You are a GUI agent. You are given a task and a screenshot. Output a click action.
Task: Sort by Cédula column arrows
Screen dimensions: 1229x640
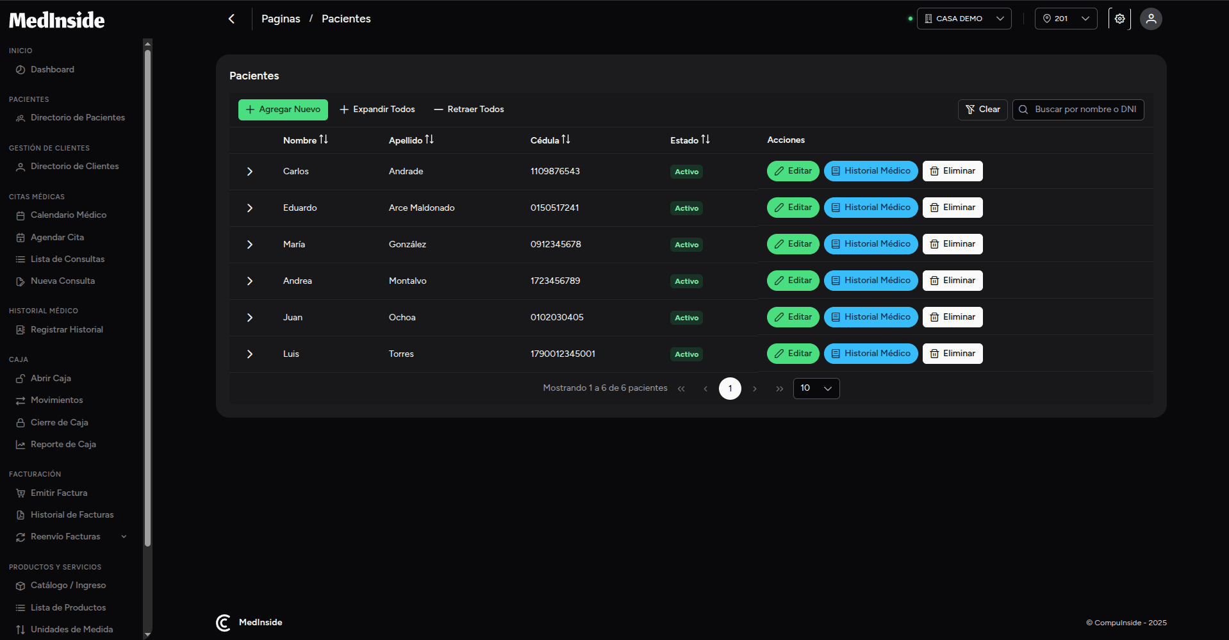click(x=566, y=140)
